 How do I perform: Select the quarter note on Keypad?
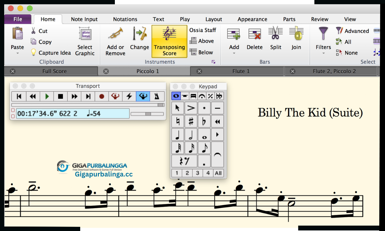178,135
